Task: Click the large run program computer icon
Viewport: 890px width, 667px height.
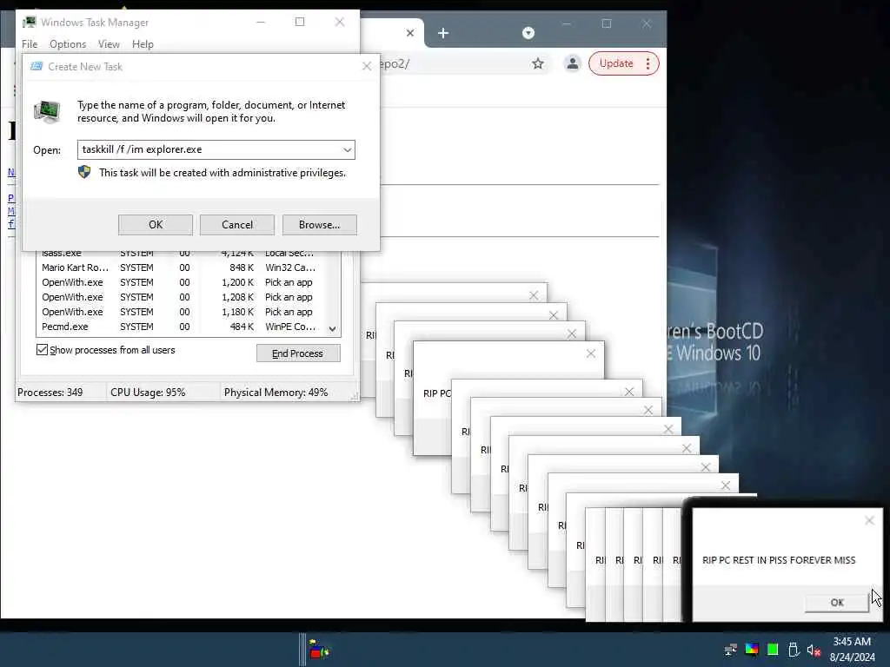Action: [47, 111]
